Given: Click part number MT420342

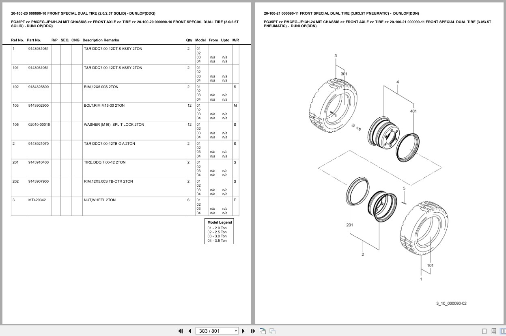Looking at the screenshot, I should (37, 200).
